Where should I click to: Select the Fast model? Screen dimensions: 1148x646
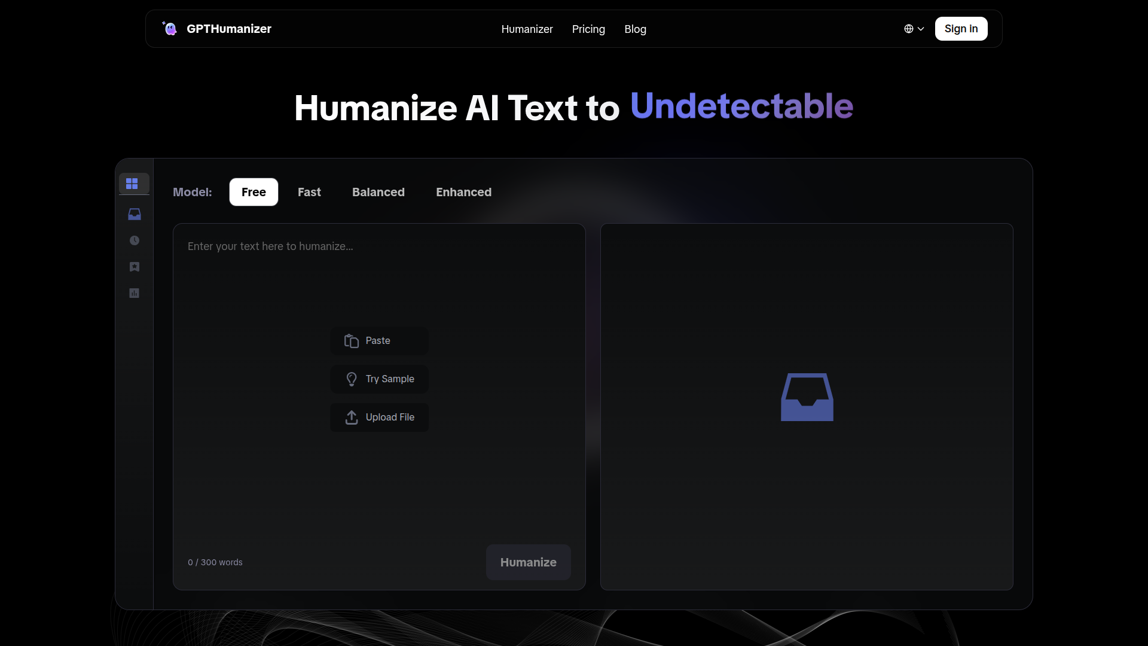tap(309, 192)
